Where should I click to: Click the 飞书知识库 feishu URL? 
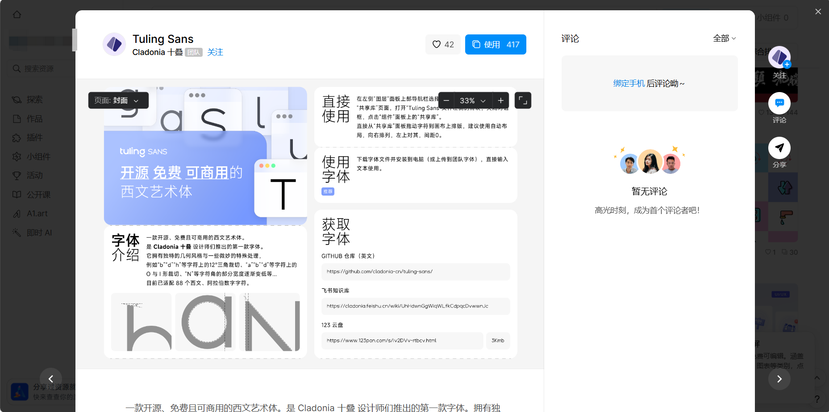point(416,306)
